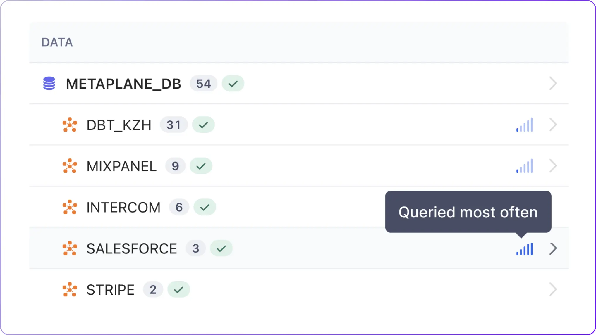This screenshot has height=335, width=596.
Task: Open the query frequency chart for DBT_KZH
Action: pos(524,125)
